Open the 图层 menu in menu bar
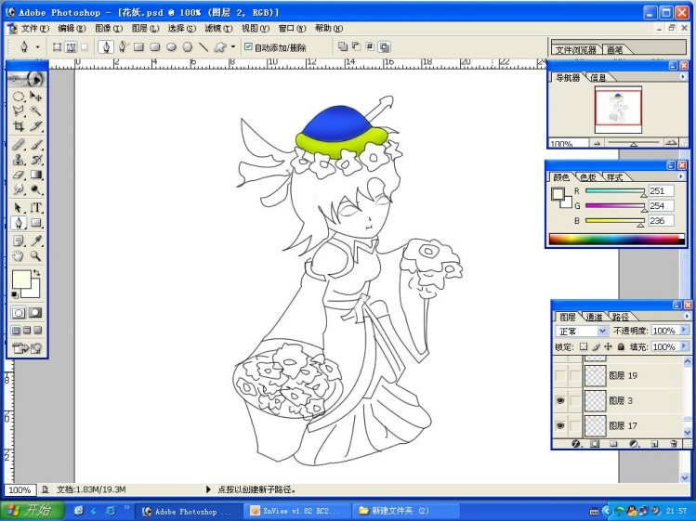The height and width of the screenshot is (521, 696). pyautogui.click(x=145, y=29)
